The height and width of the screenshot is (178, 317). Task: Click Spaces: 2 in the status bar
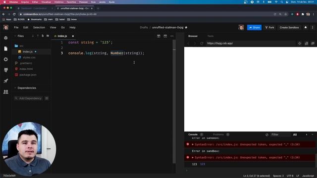[x=278, y=176]
